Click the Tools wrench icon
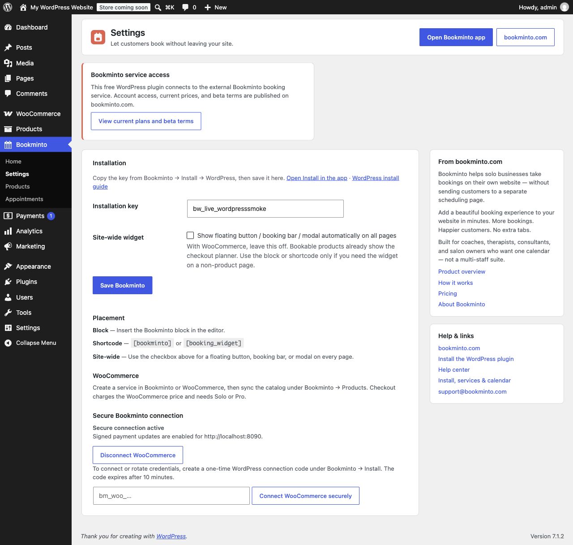 coord(8,313)
